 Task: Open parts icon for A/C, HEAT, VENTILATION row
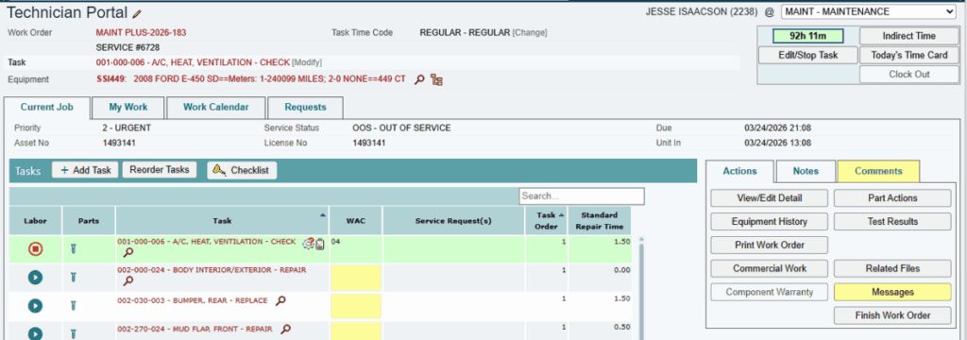click(x=74, y=248)
